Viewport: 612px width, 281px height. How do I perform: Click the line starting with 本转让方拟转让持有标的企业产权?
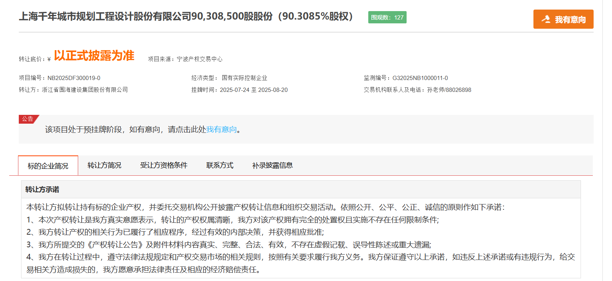click(x=266, y=207)
